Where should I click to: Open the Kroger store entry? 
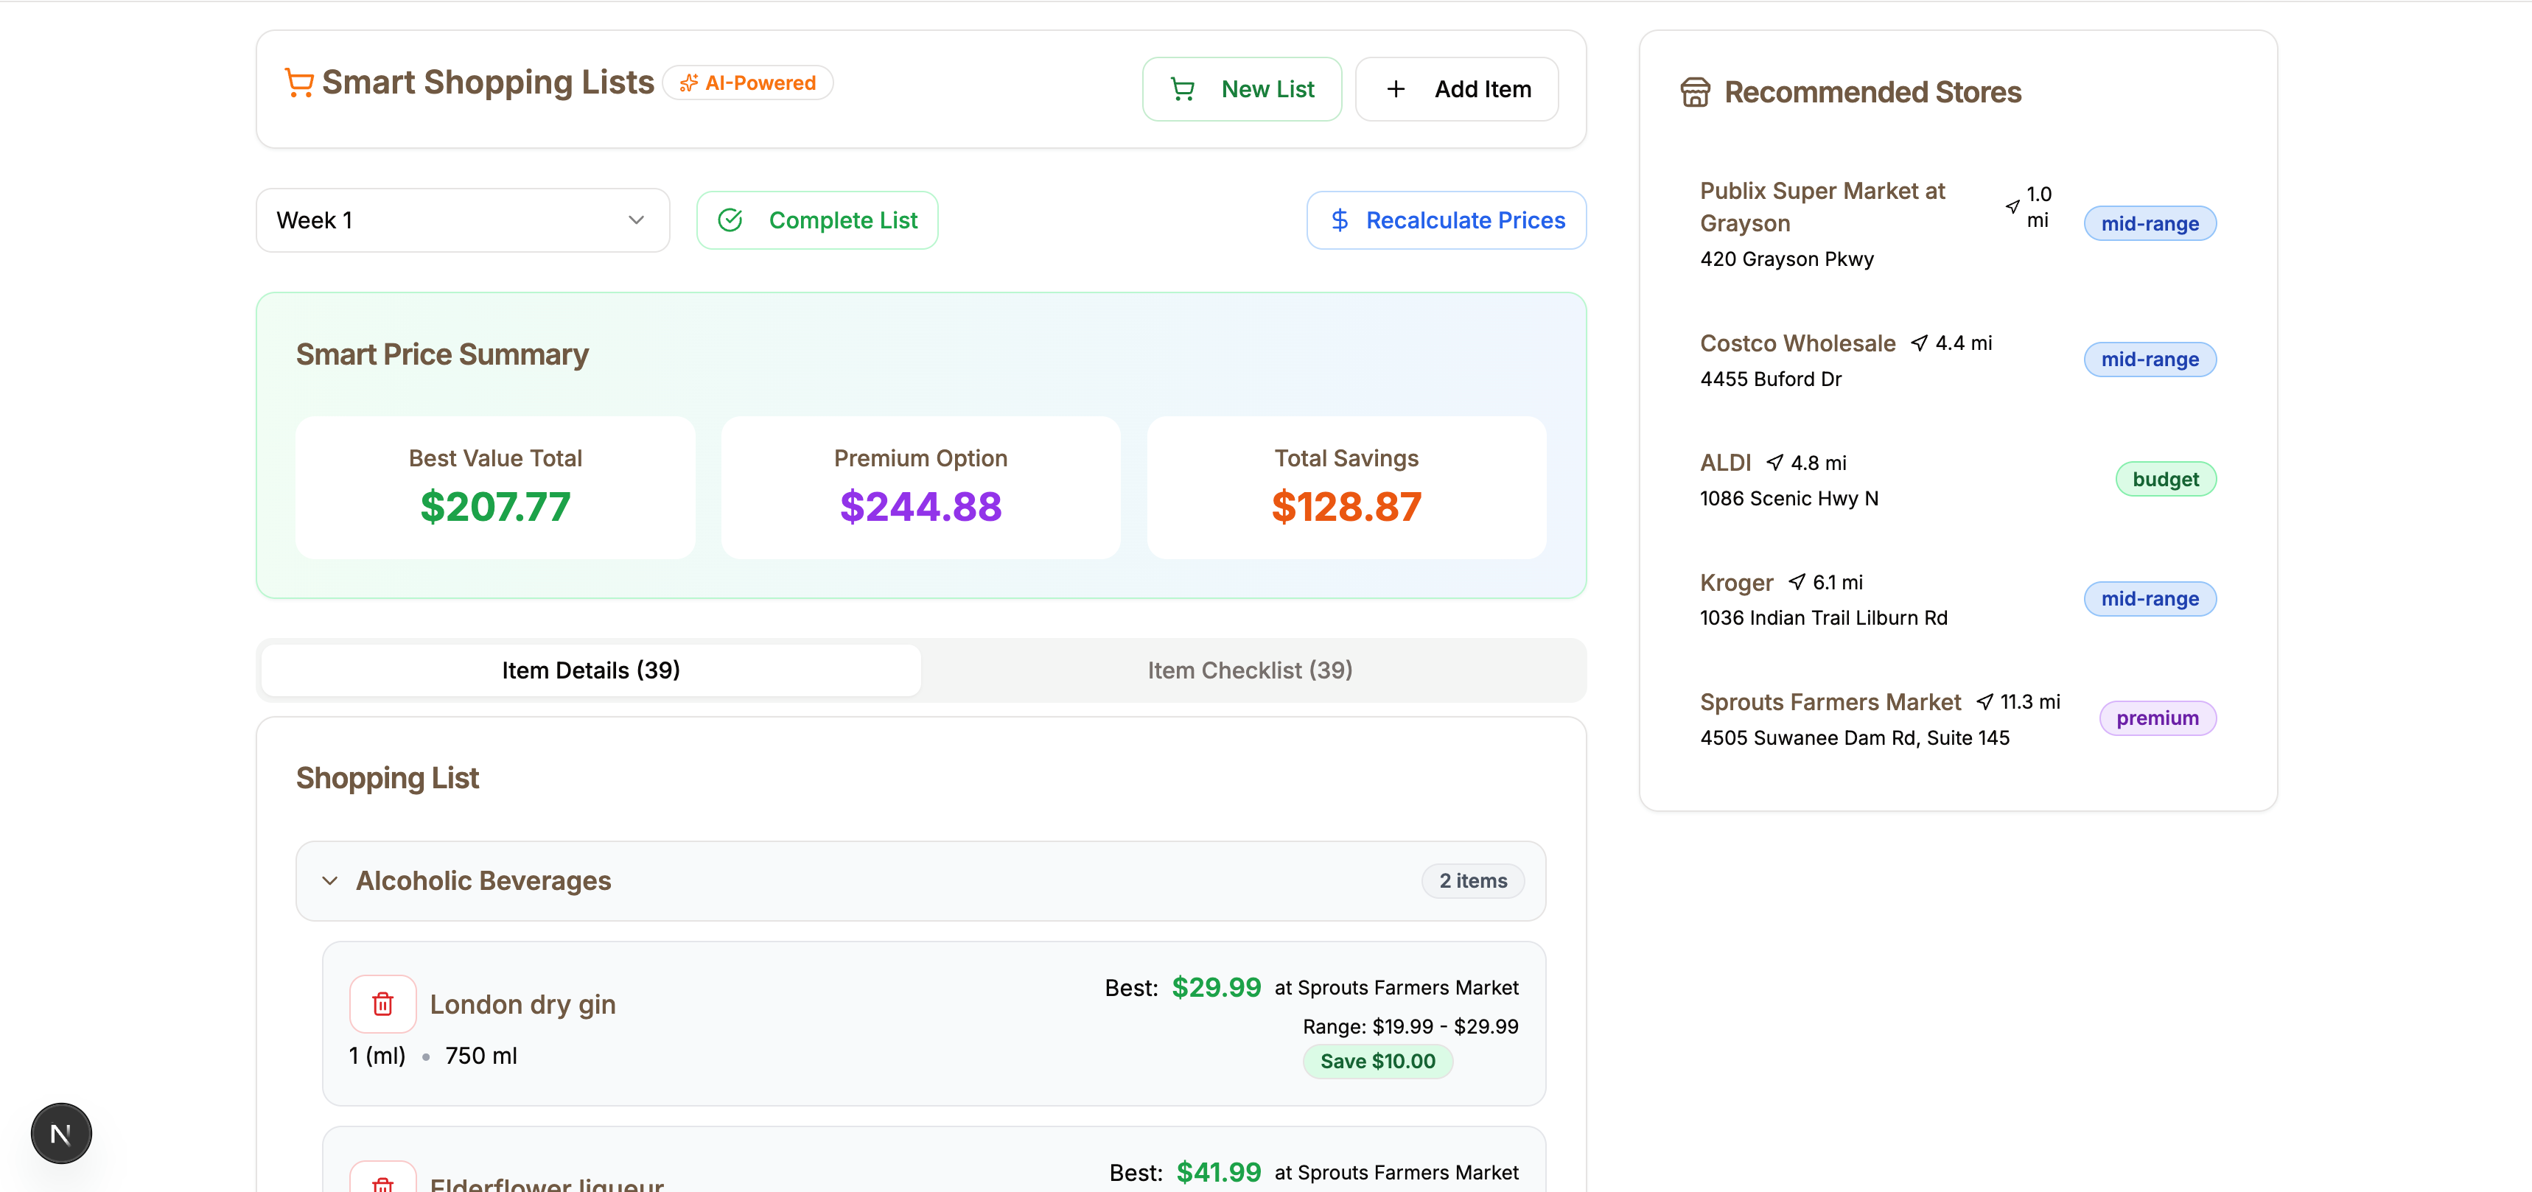(1736, 583)
